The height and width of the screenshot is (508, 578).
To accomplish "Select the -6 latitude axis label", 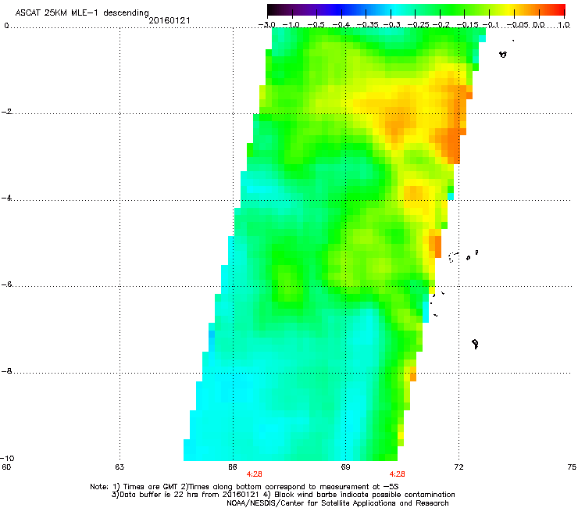I will point(6,284).
